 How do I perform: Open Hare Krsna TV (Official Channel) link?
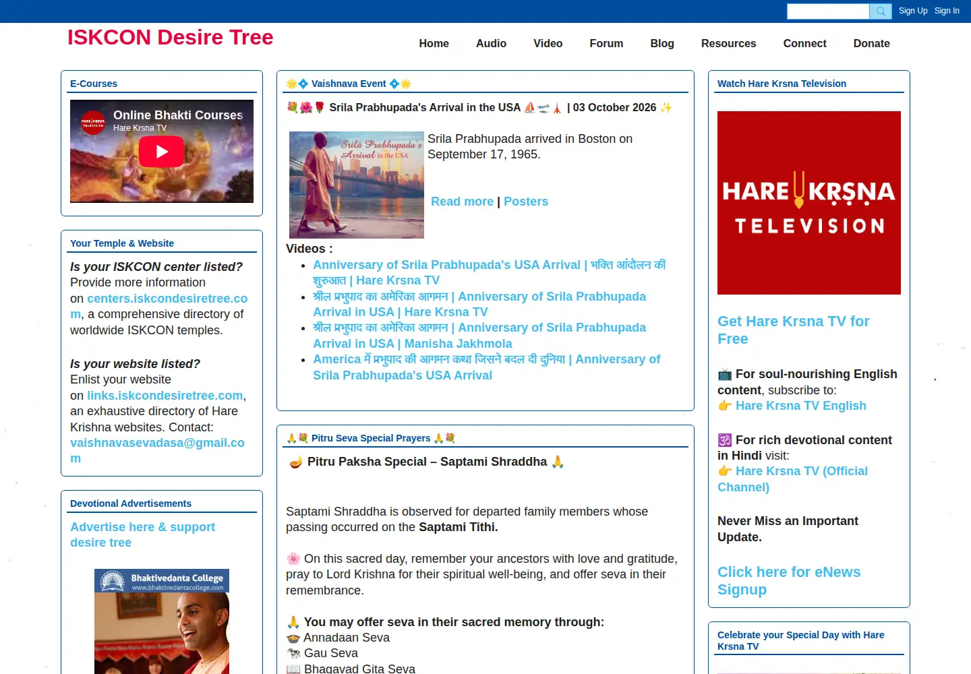(792, 479)
